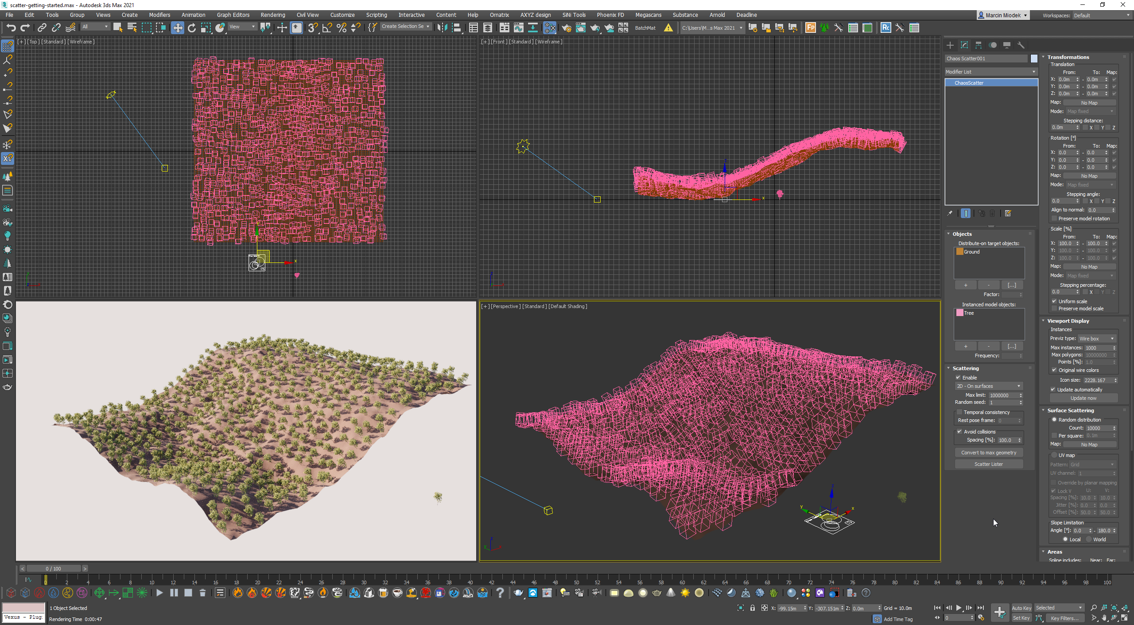Click the Rc toolbar icon
Image resolution: width=1134 pixels, height=625 pixels.
click(x=885, y=27)
